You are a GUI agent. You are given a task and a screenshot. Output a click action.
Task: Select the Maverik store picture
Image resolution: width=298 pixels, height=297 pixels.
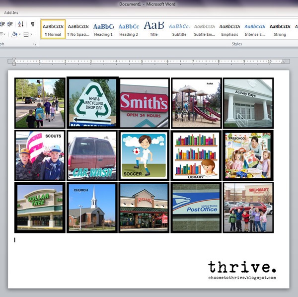tap(144, 207)
